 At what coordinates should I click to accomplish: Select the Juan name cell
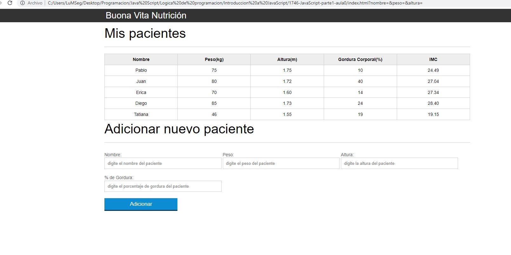tap(141, 81)
